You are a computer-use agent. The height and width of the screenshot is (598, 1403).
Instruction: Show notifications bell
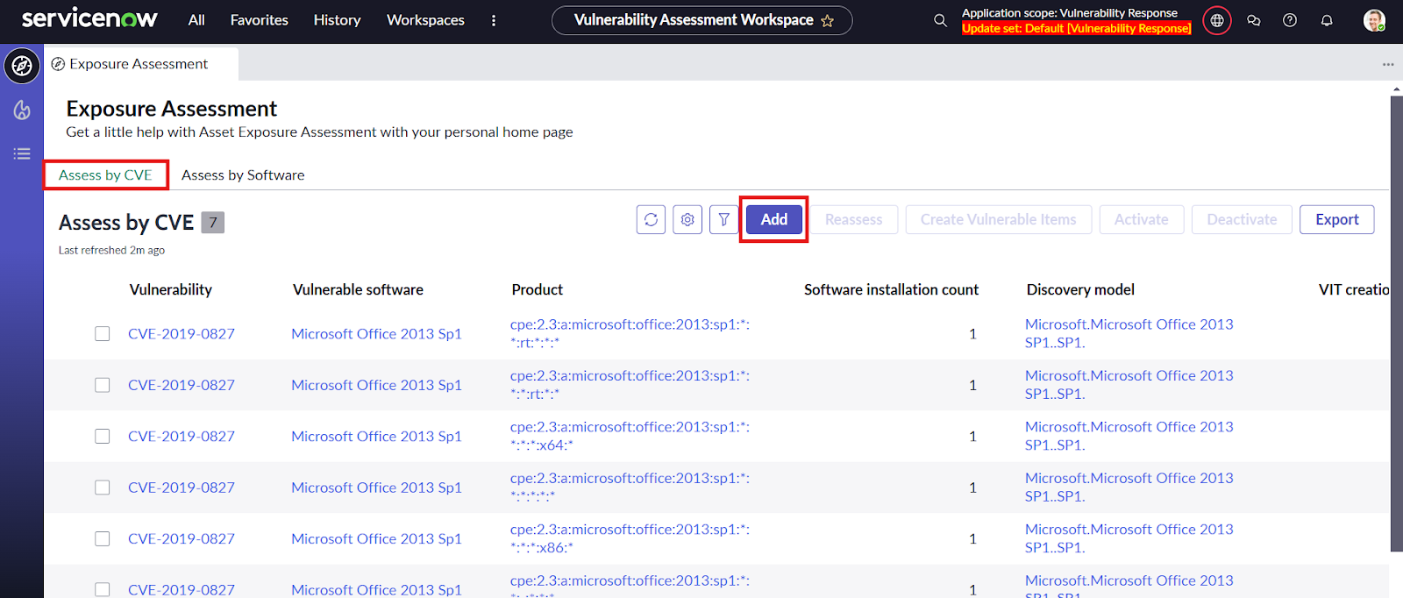1327,20
